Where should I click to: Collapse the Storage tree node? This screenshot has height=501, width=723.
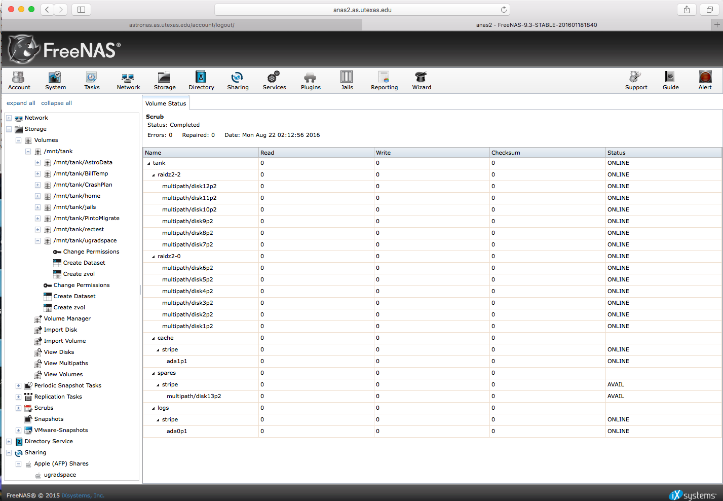(x=9, y=129)
